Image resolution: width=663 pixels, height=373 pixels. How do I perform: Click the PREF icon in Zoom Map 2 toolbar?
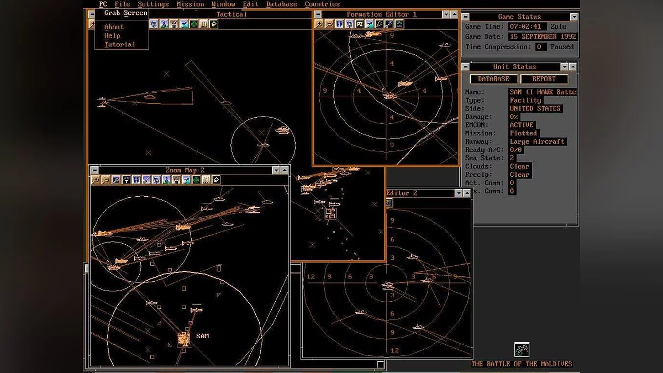(x=135, y=180)
